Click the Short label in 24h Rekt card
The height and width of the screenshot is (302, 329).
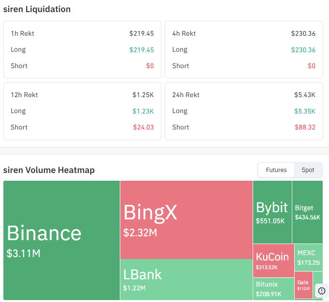[x=181, y=127]
